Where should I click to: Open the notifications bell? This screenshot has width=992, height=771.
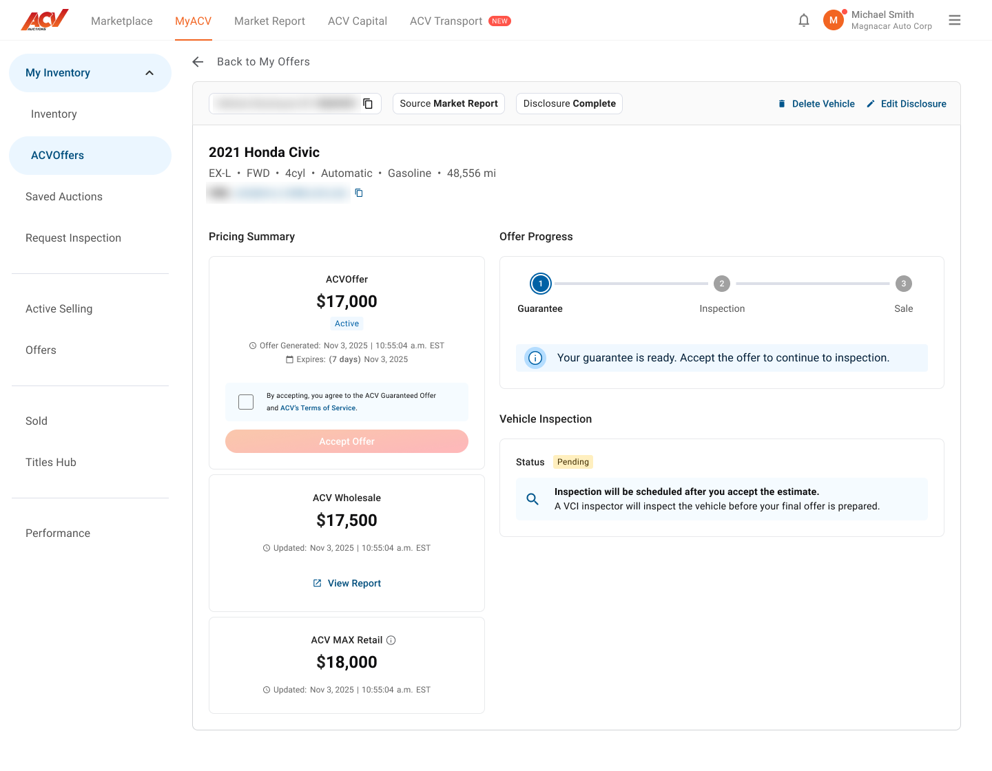pyautogui.click(x=803, y=21)
